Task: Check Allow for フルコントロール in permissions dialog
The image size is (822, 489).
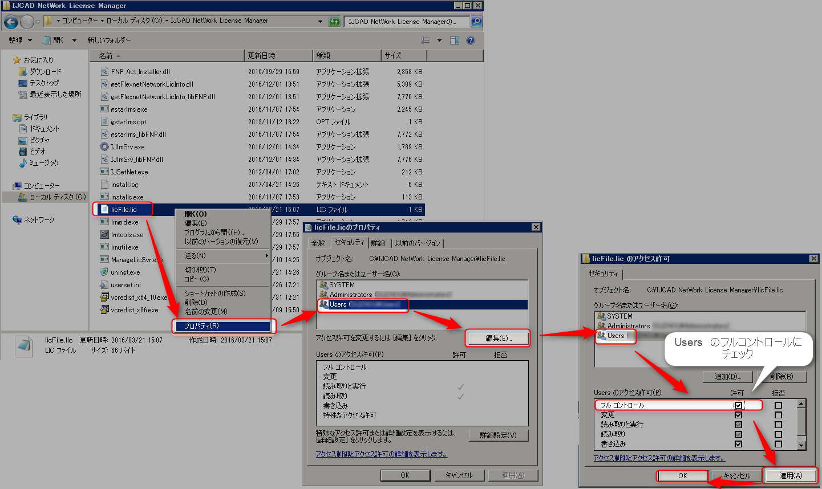Action: coord(738,405)
